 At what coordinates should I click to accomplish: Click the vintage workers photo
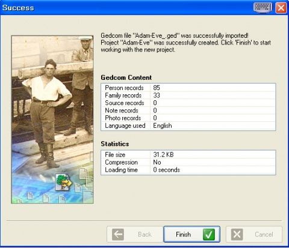(x=52, y=119)
